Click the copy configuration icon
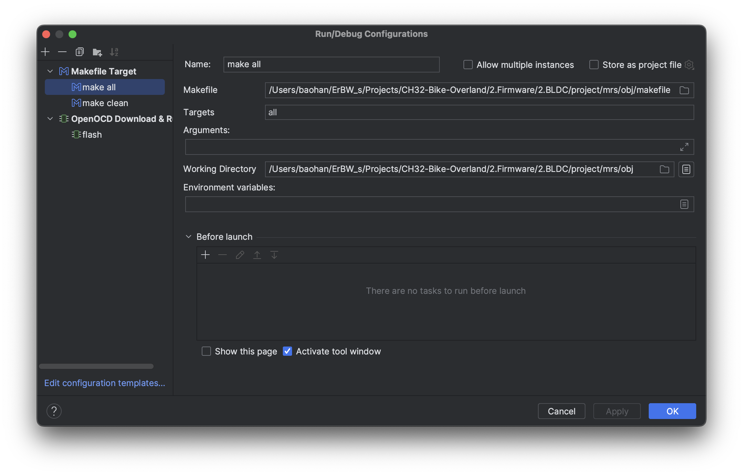This screenshot has height=475, width=743. pos(79,51)
